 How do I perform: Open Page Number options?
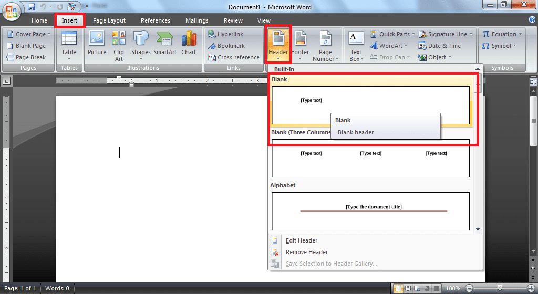pyautogui.click(x=325, y=46)
